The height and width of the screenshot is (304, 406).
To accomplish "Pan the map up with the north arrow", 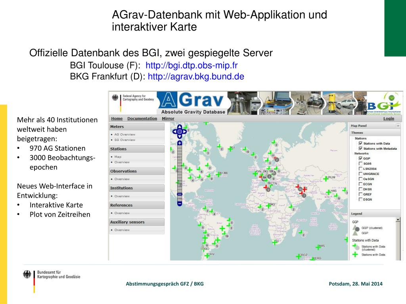I will (180, 127).
